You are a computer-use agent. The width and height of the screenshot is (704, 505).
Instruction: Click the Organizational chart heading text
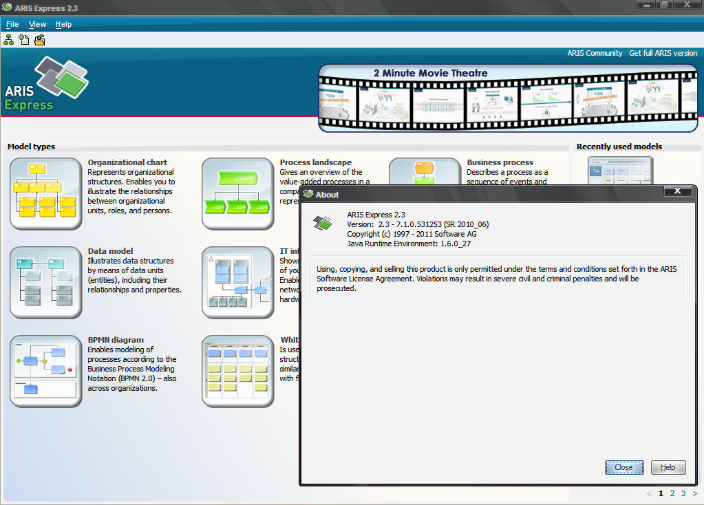(127, 162)
